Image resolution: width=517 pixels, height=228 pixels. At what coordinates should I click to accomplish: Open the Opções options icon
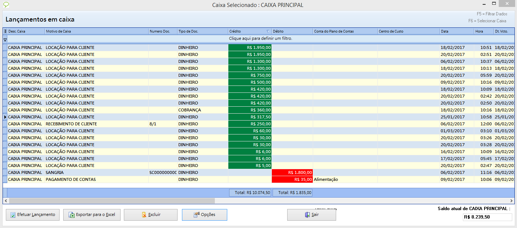[x=197, y=215]
